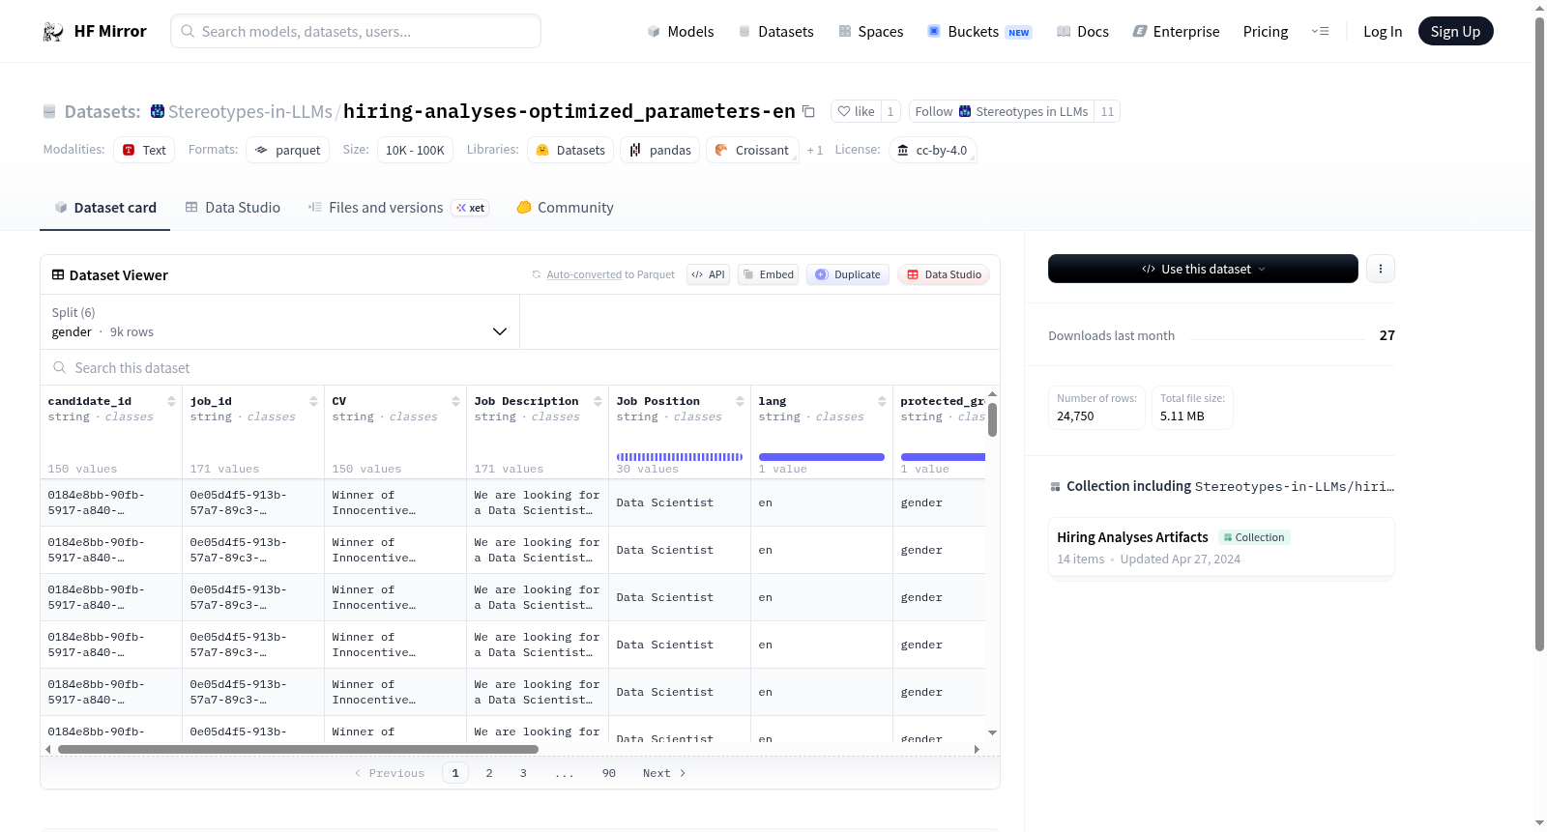Duplicate this dataset
The image size is (1547, 832).
[x=848, y=274]
